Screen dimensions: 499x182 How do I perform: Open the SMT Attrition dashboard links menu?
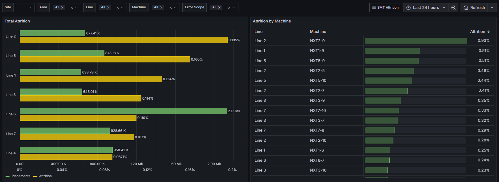tap(385, 8)
